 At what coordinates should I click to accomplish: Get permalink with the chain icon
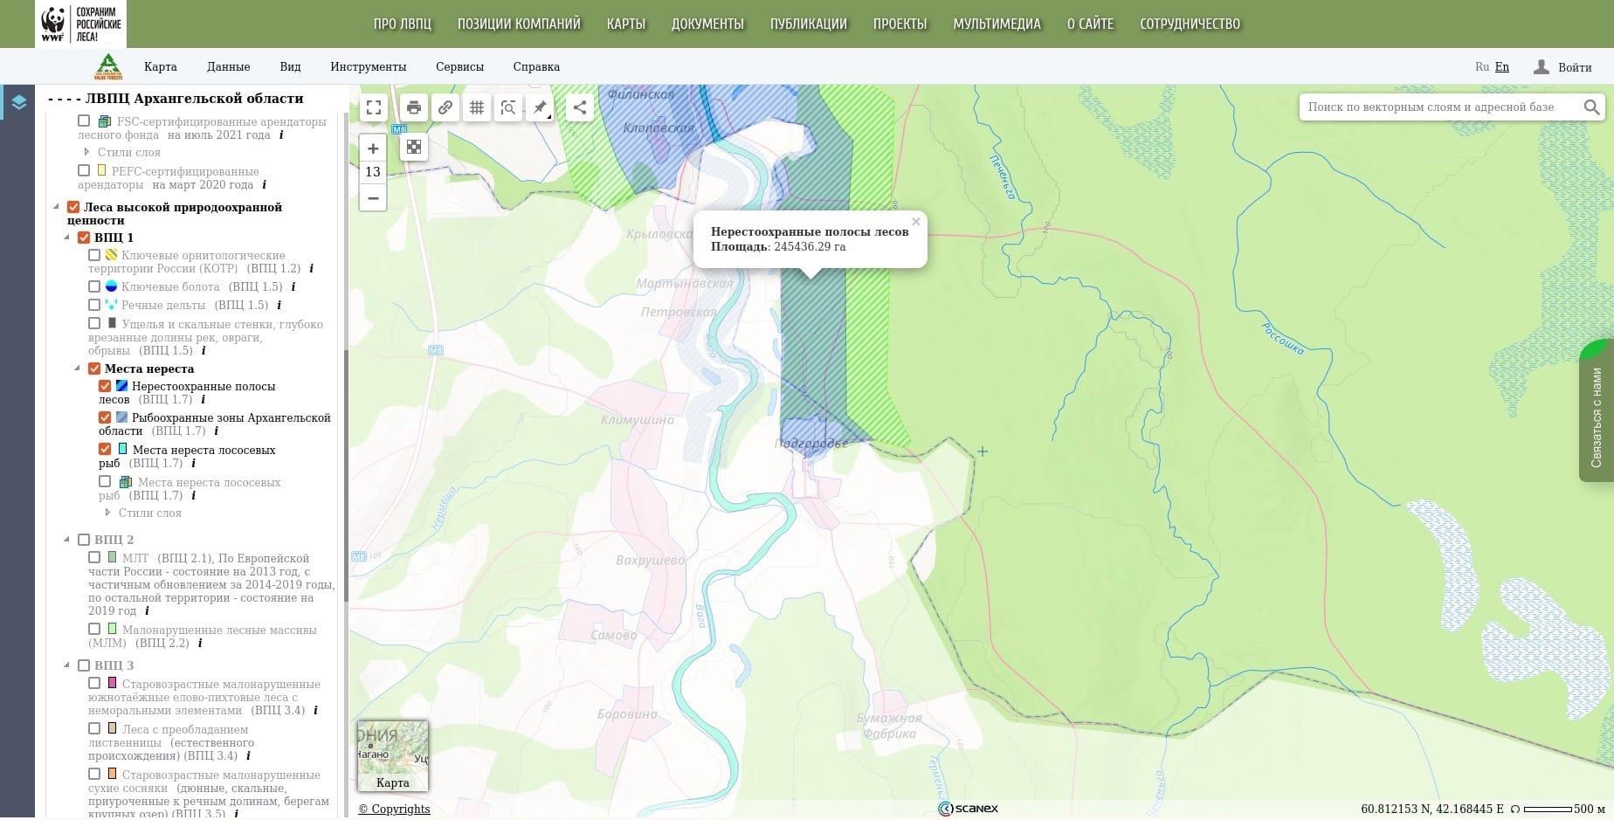point(445,107)
